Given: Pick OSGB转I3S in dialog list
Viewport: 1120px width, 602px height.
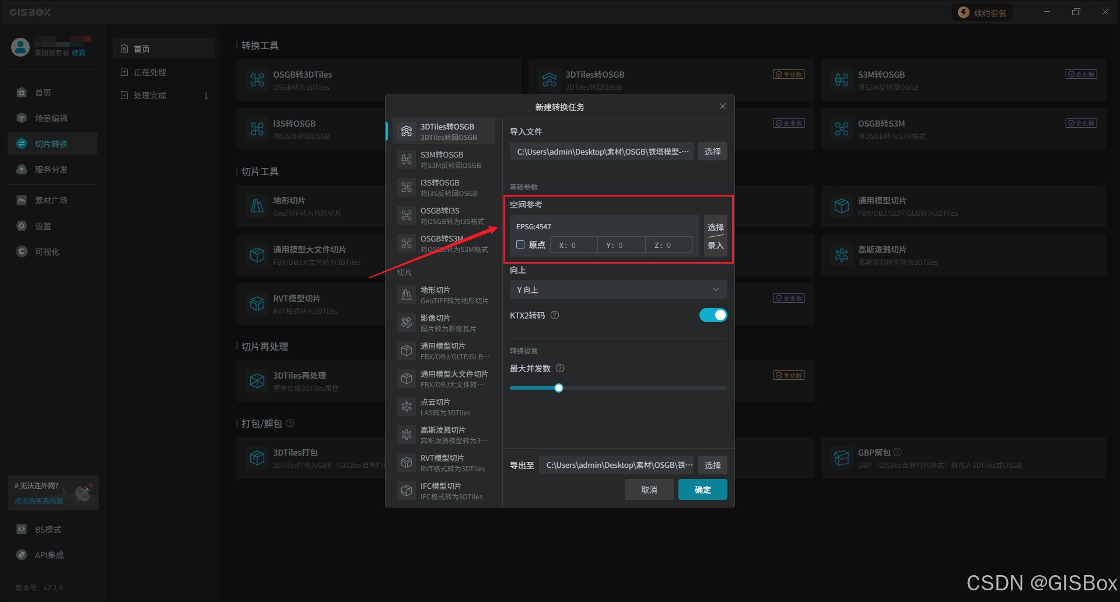Looking at the screenshot, I should pyautogui.click(x=444, y=216).
